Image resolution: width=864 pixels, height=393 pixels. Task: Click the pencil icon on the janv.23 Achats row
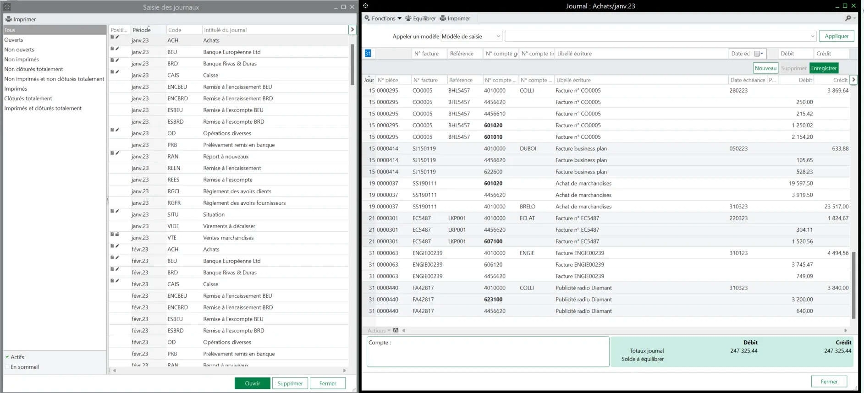coord(117,37)
